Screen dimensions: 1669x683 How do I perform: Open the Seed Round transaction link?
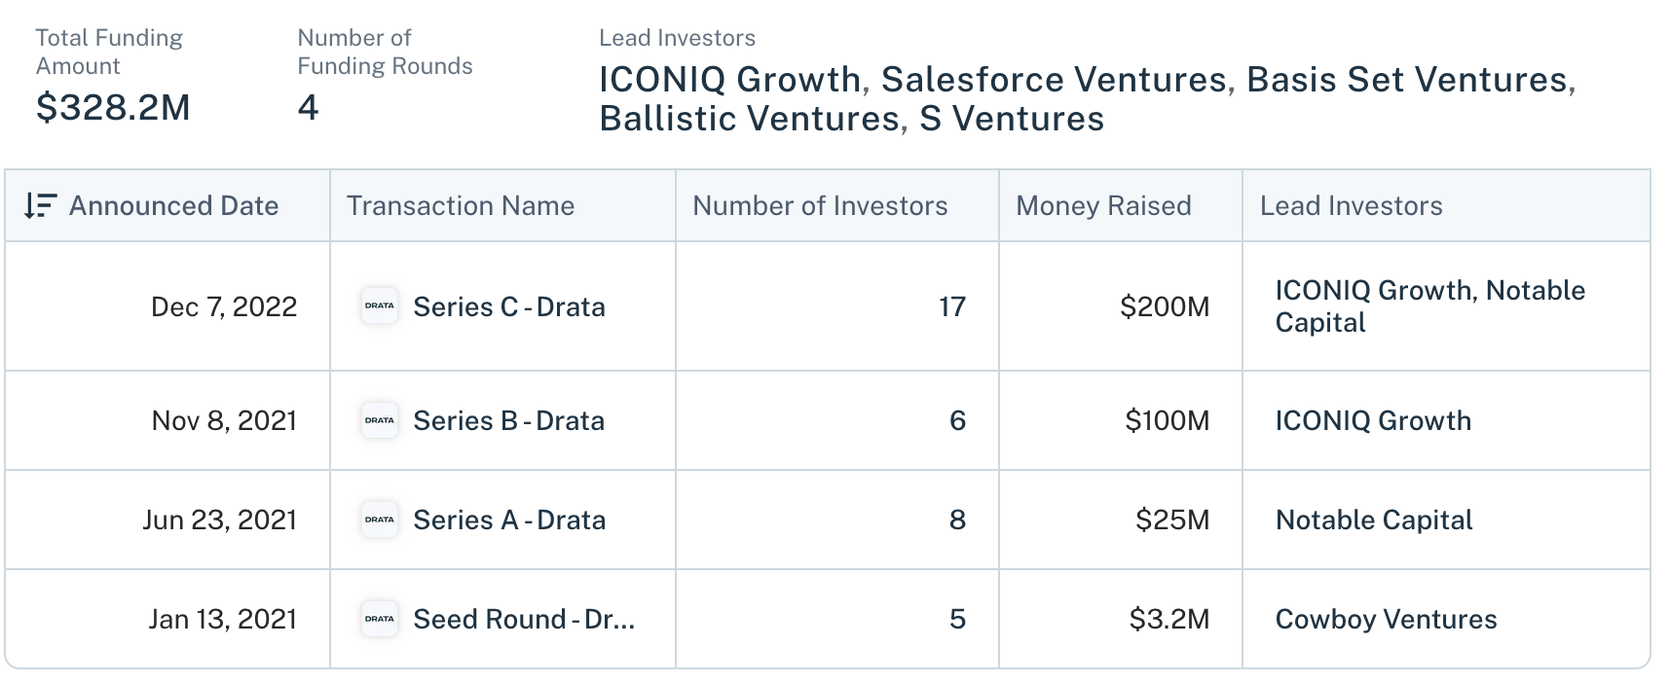click(x=524, y=620)
